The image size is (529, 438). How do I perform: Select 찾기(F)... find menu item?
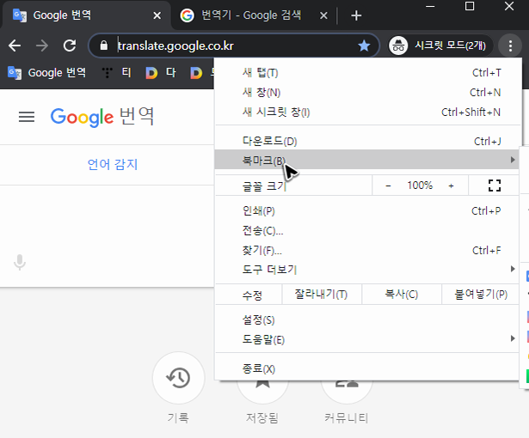click(x=367, y=250)
